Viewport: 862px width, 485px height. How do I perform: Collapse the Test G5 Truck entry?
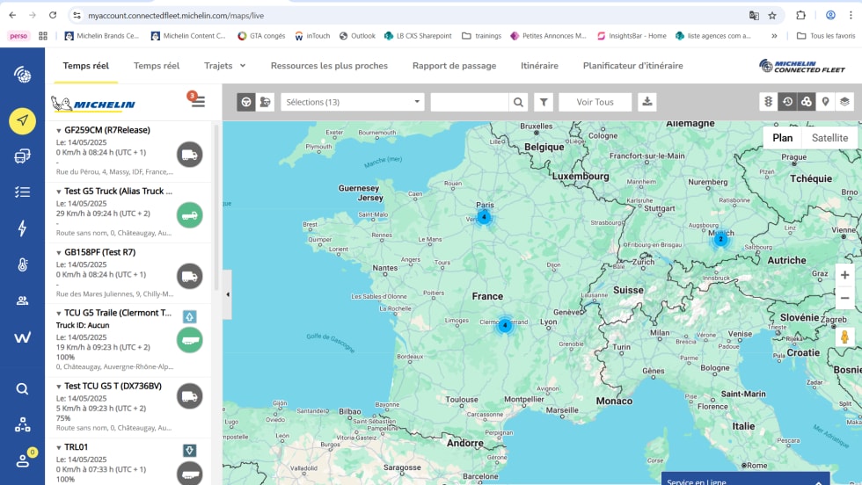pos(58,192)
